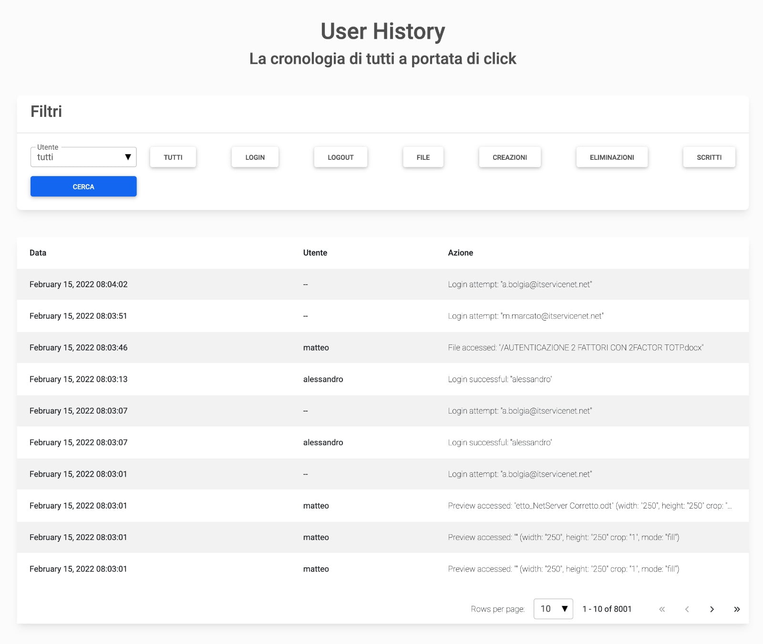Image resolution: width=763 pixels, height=644 pixels.
Task: Click the 1 - 10 of 8001 counter
Action: [607, 609]
